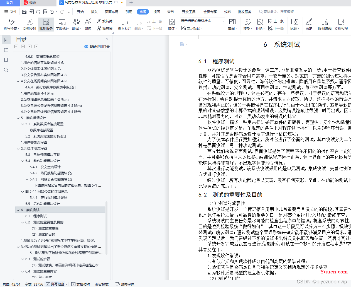This screenshot has height=287, width=351.
Task: Collapse 5.4 前台功能模块设计 node
Action: (x=23, y=161)
